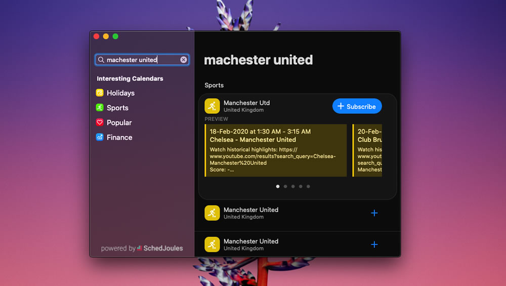Go to the fourth preview page dot

(301, 186)
